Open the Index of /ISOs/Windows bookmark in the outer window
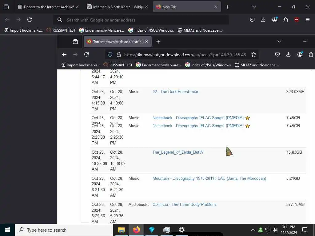Screen dimensions: 315x236 [151, 30]
